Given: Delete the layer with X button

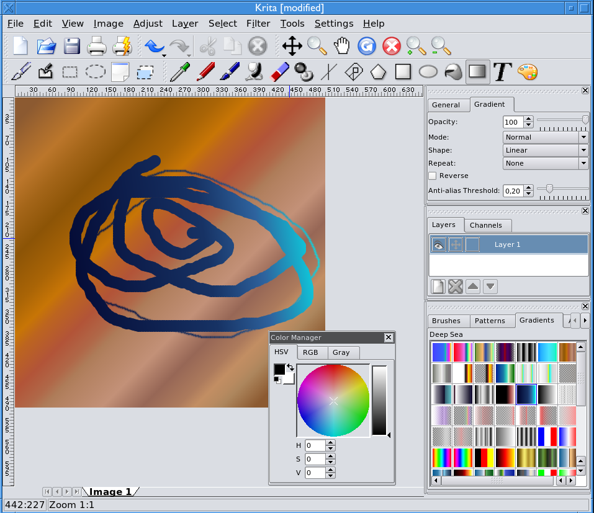Looking at the screenshot, I should (456, 287).
